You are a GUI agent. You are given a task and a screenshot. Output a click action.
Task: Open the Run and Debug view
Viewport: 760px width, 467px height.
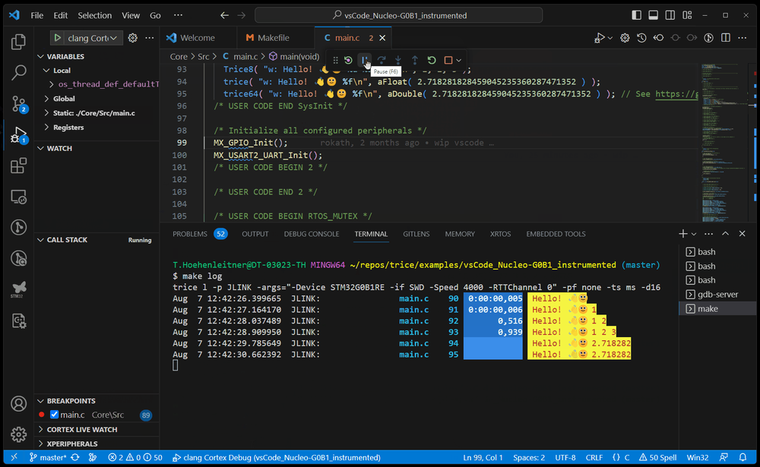coord(18,135)
